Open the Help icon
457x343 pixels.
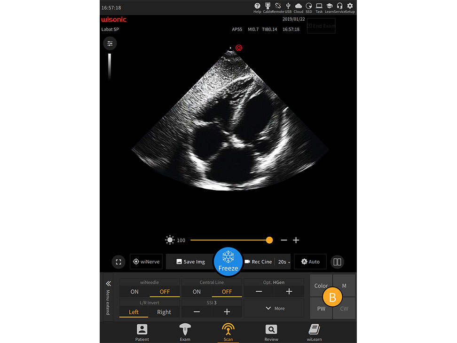257,7
